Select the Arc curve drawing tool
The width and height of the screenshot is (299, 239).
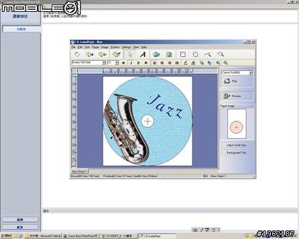(x=220, y=54)
